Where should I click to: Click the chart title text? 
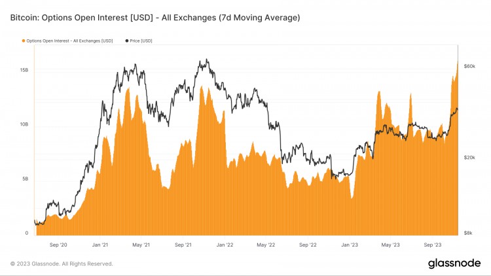click(155, 18)
